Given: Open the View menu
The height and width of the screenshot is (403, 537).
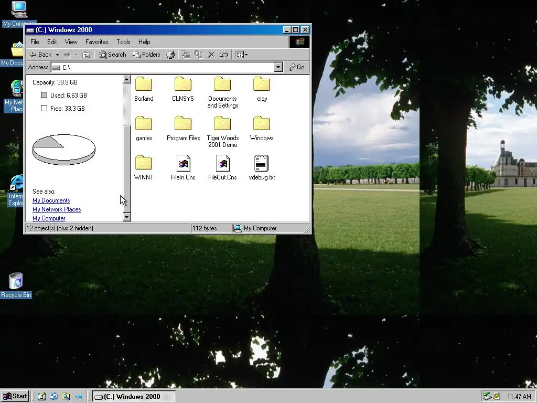Looking at the screenshot, I should click(71, 42).
